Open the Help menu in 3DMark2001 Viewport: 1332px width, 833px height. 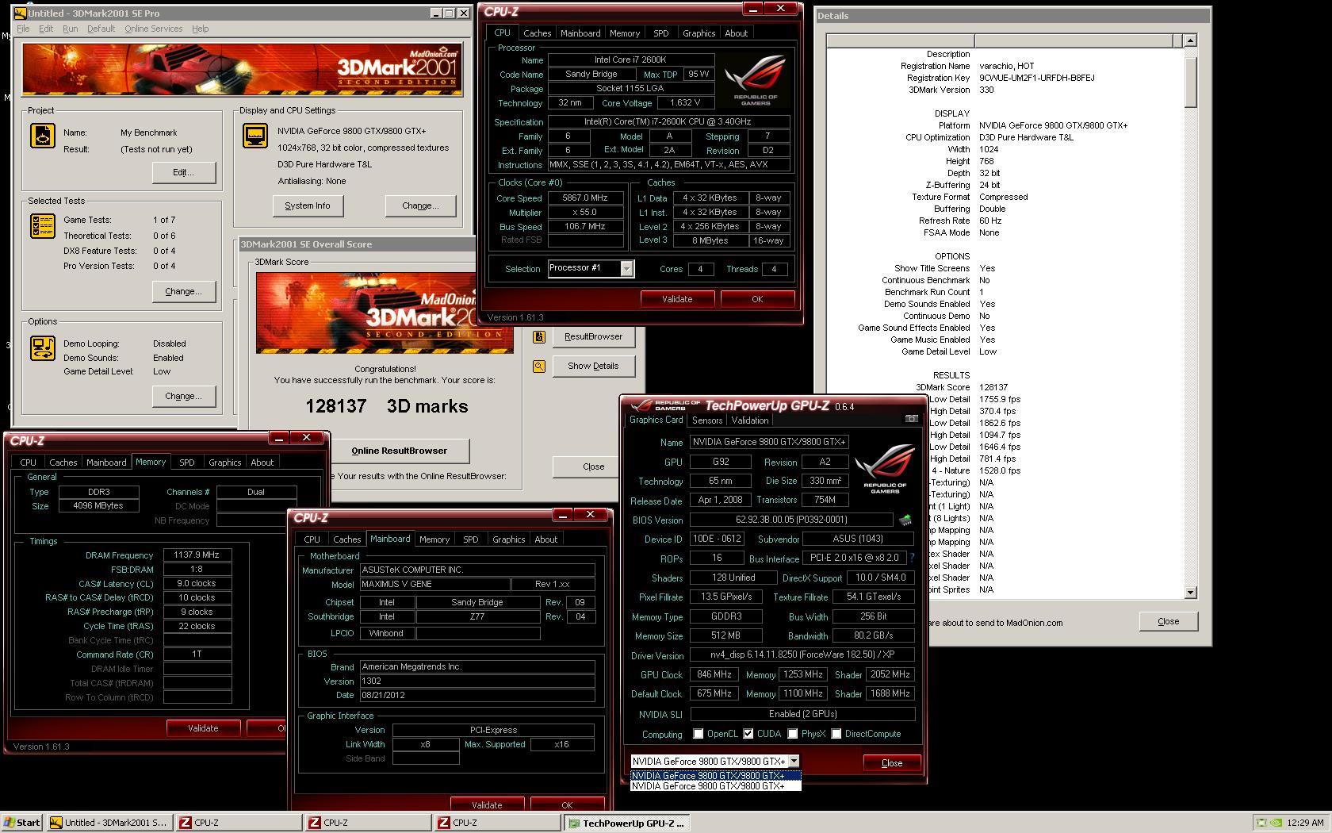201,29
